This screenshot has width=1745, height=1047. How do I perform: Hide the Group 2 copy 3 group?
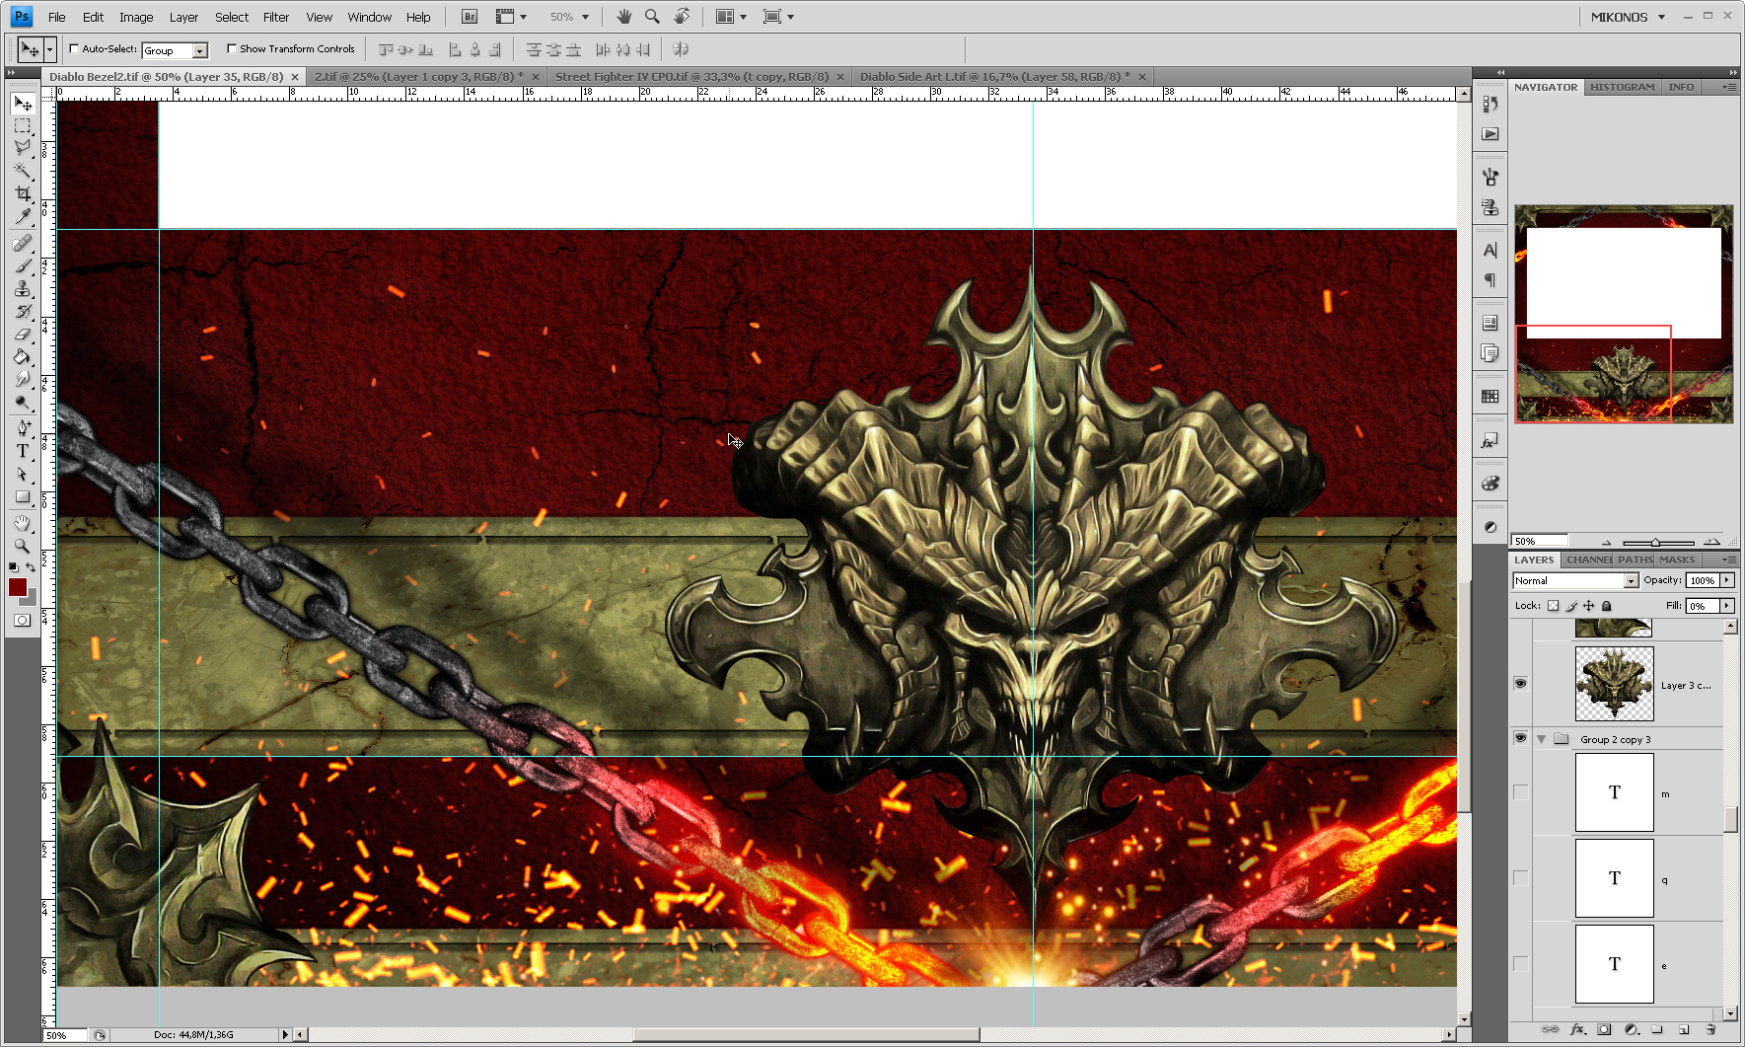click(x=1520, y=738)
